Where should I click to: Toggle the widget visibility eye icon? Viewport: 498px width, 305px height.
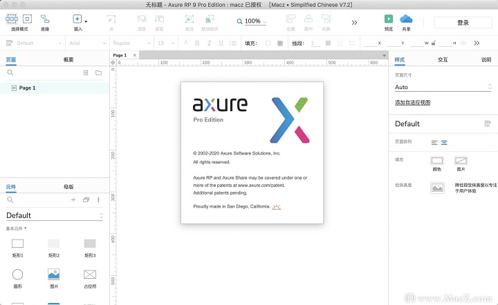(463, 43)
